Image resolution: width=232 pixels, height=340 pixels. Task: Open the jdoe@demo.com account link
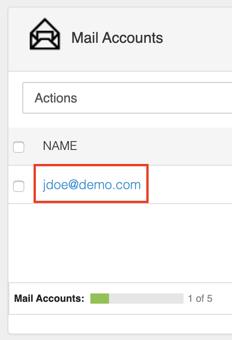92,185
